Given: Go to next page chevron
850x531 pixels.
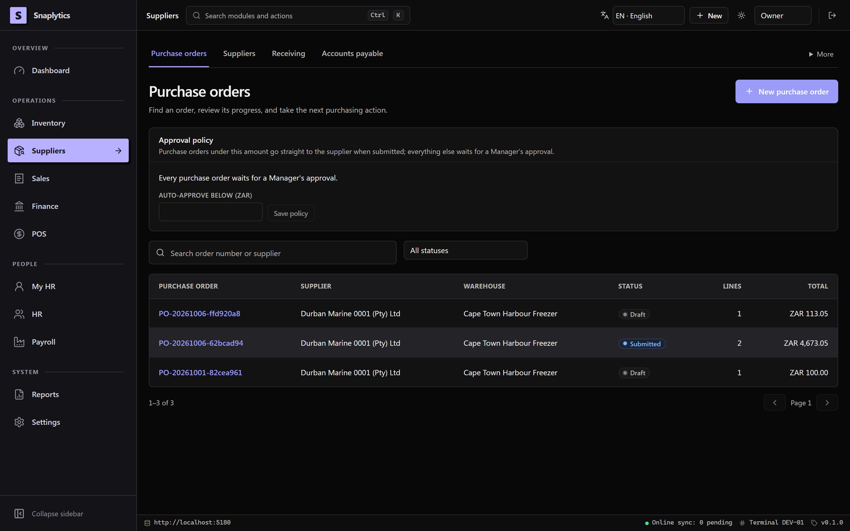Looking at the screenshot, I should point(827,403).
